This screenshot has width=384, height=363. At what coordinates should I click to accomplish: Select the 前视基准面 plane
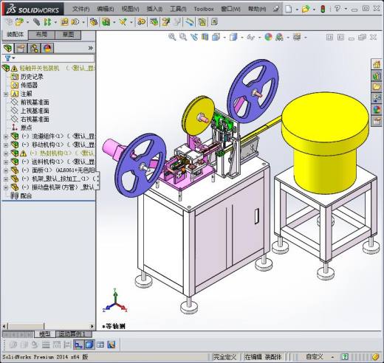35,102
